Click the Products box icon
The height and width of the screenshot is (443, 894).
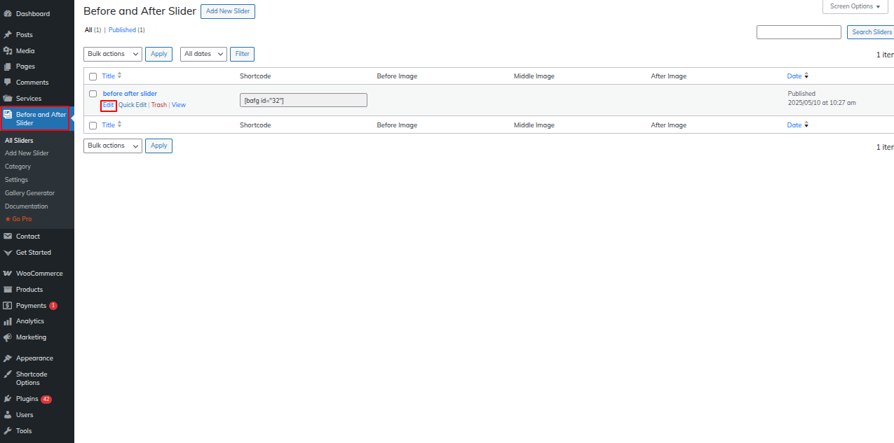click(8, 290)
